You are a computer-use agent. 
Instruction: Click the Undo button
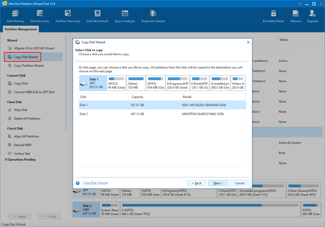(50, 216)
